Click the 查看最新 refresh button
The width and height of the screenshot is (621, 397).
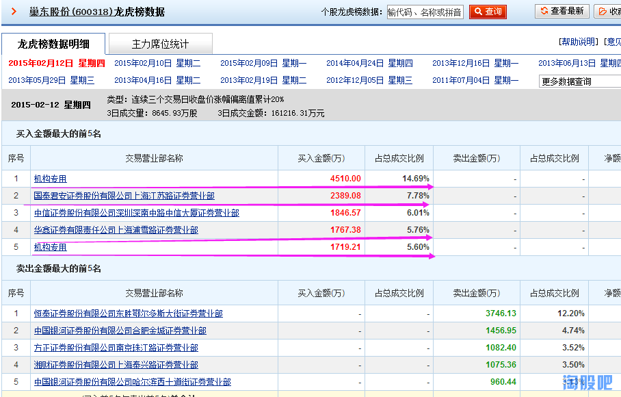[562, 11]
